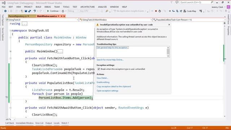Undo the last action with the toolbar arrow

35,11
